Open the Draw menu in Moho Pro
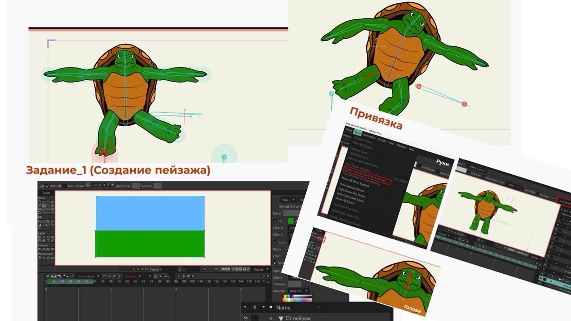This screenshot has width=571, height=321. (349, 130)
